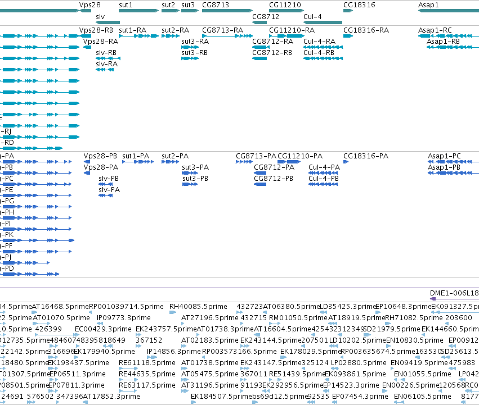This screenshot has width=479, height=405.
Task: Open EST label RE44635.5prime
Action: pyautogui.click(x=147, y=374)
